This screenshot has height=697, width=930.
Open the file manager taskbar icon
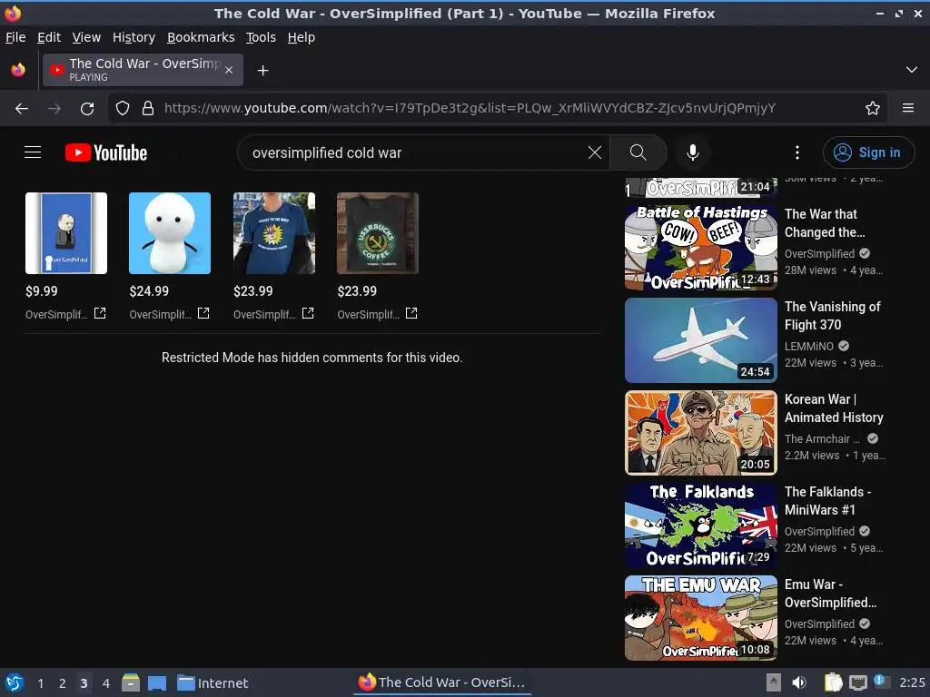tap(131, 682)
